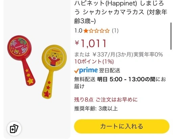Image resolution: width=173 pixels, height=139 pixels.
Task: Open the (1) review count link
Action: [115, 31]
